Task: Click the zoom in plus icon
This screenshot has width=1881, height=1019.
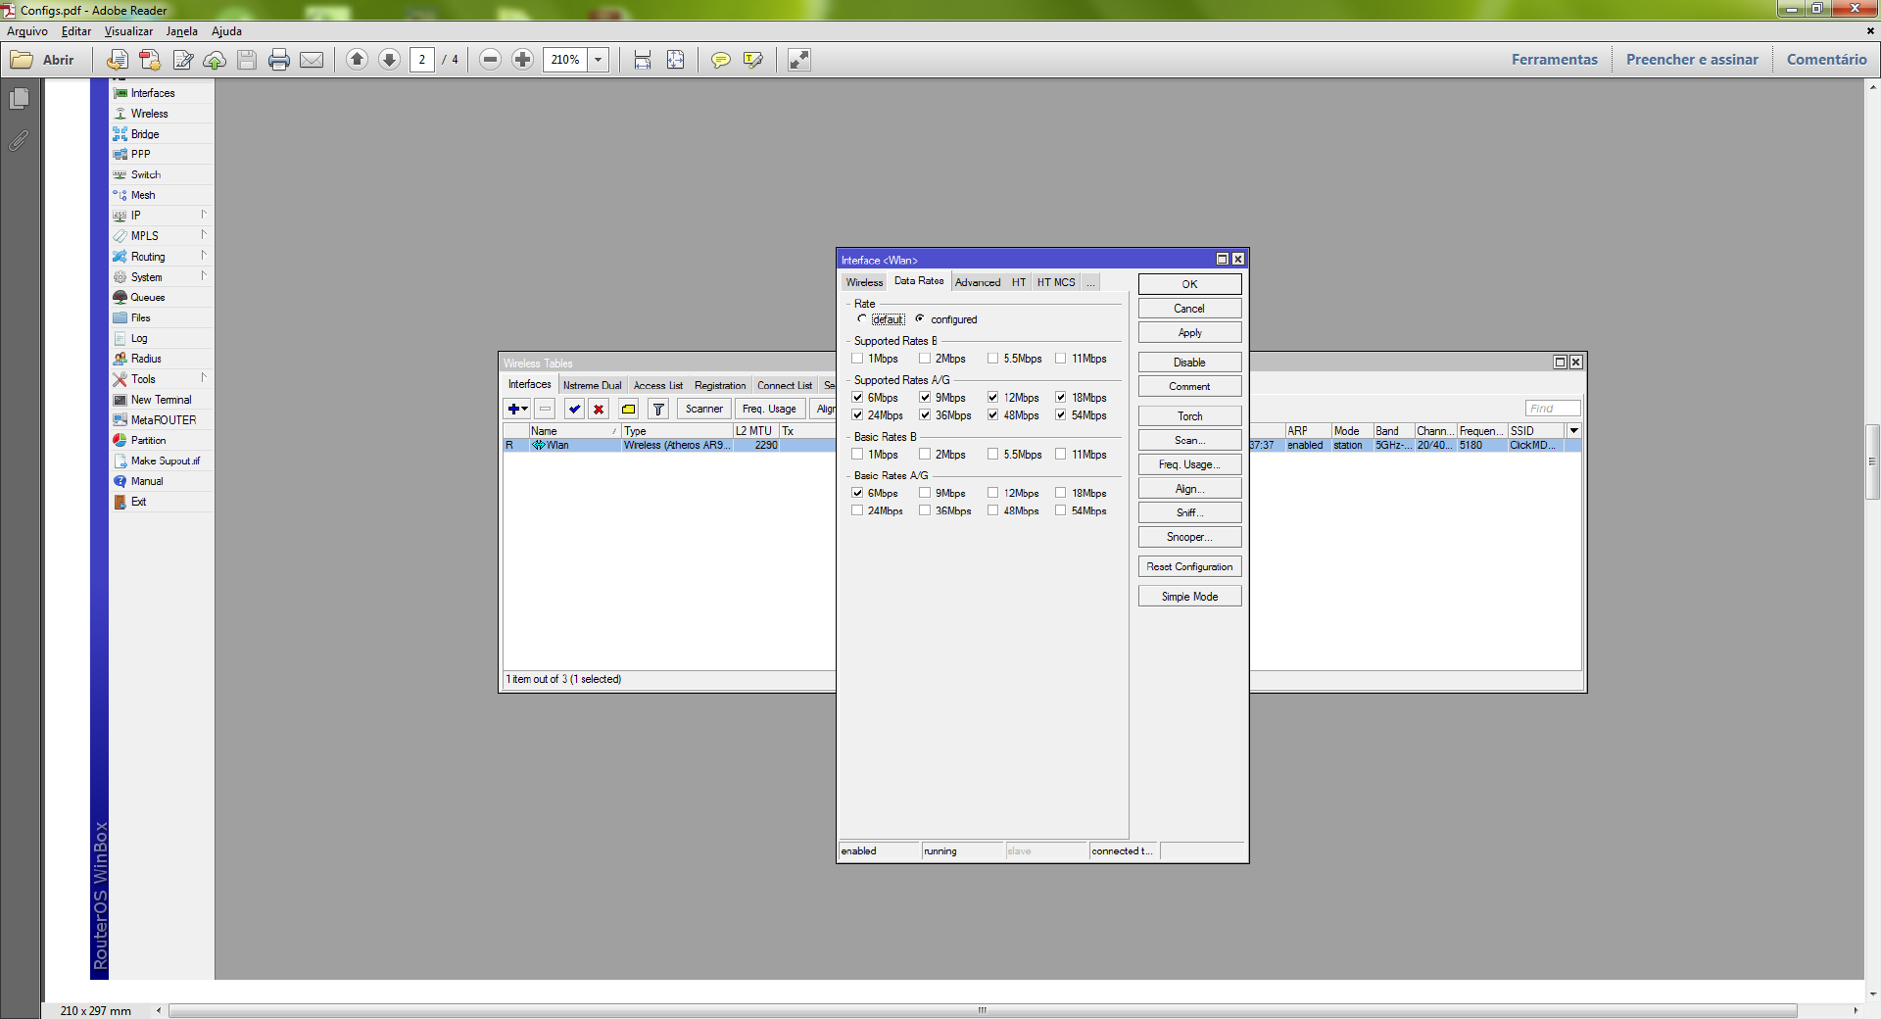Action: pos(523,60)
